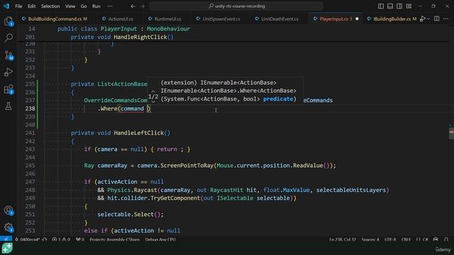
Task: Open the Source Control view
Action: 9,55
